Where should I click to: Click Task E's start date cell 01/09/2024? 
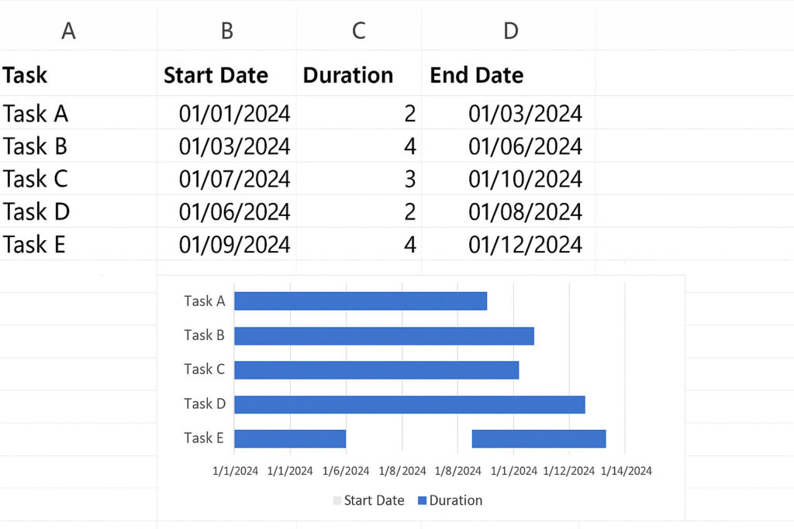234,245
